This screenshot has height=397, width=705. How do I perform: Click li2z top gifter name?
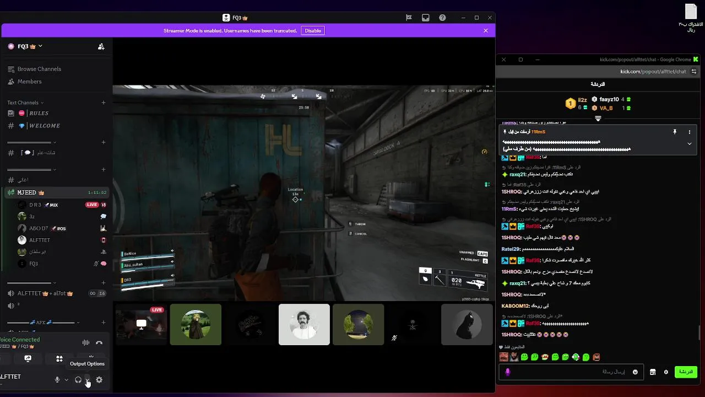(x=582, y=101)
